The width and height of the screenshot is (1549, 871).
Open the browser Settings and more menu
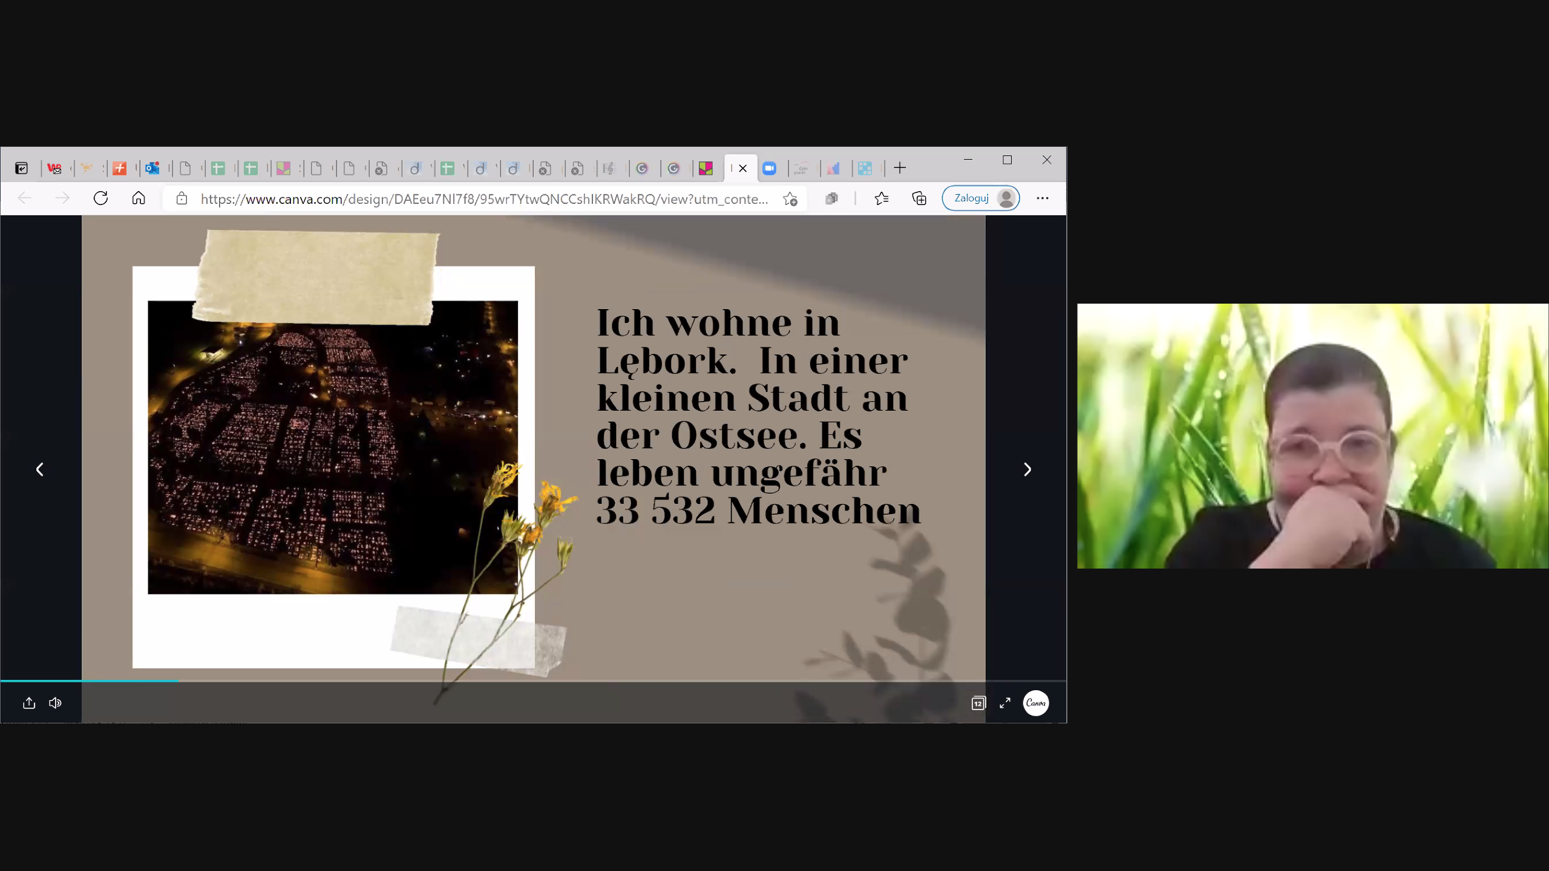(x=1043, y=198)
